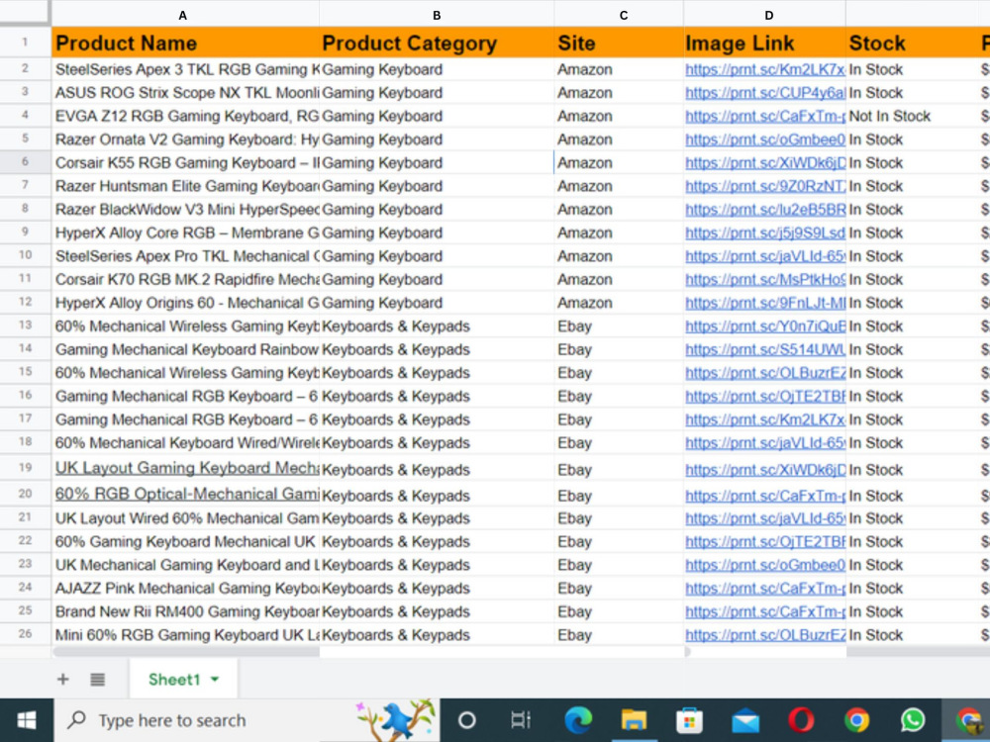Viewport: 990px width, 742px height.
Task: Select the Product Name header cell
Action: coord(186,43)
